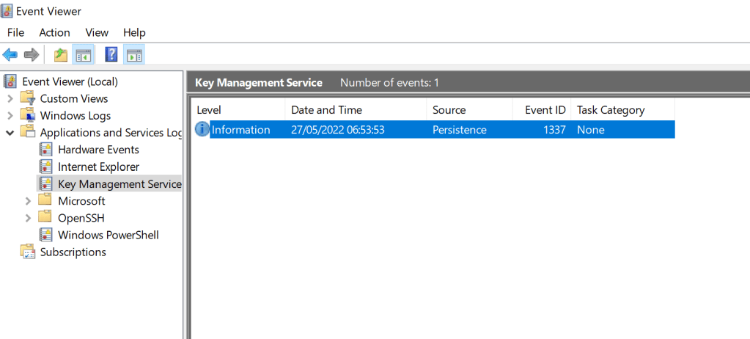Image resolution: width=750 pixels, height=339 pixels.
Task: Open the View menu
Action: 97,32
